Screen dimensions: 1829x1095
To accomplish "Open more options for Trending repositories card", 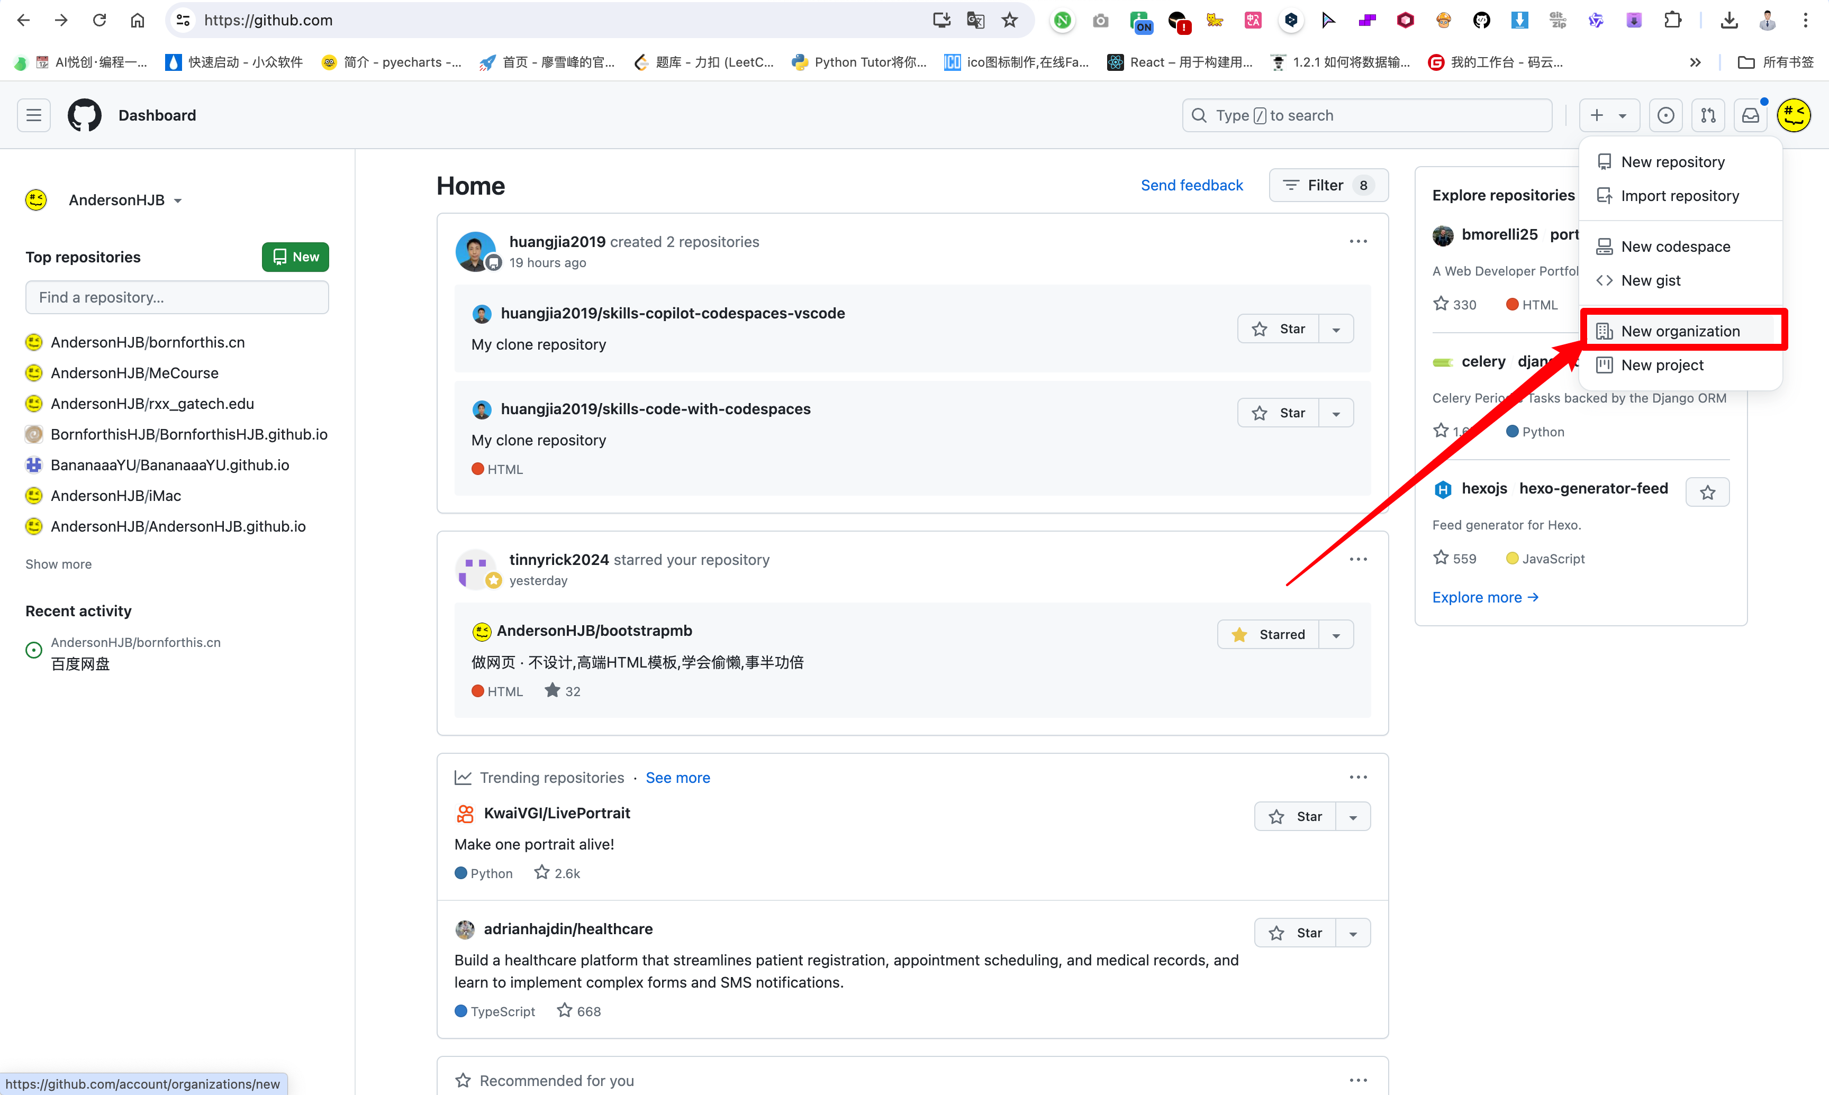I will coord(1358,777).
